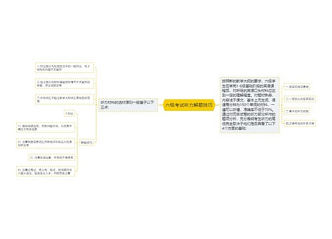Click right branch node beginning 一.坚实的语言
This screenshot has height=239, width=332.
coord(297,87)
